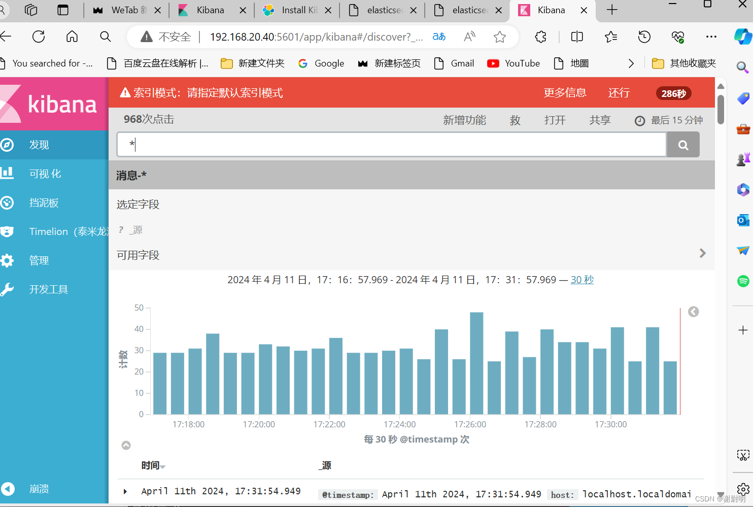Click the 286秒 countdown badge
The width and height of the screenshot is (753, 507).
tap(673, 93)
